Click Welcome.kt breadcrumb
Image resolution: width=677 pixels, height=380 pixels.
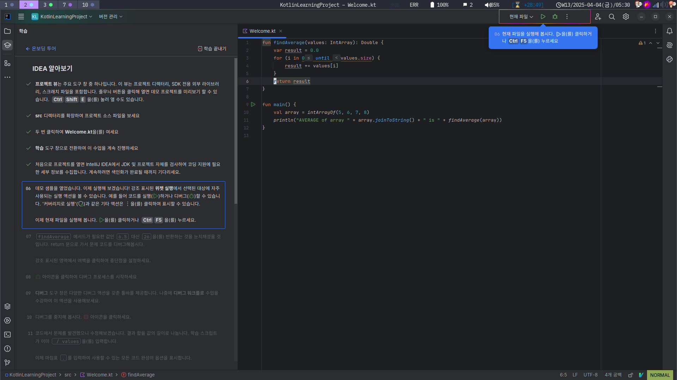(97, 375)
